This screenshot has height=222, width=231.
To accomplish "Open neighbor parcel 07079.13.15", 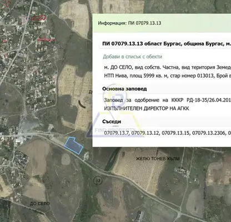I will [x=176, y=133].
